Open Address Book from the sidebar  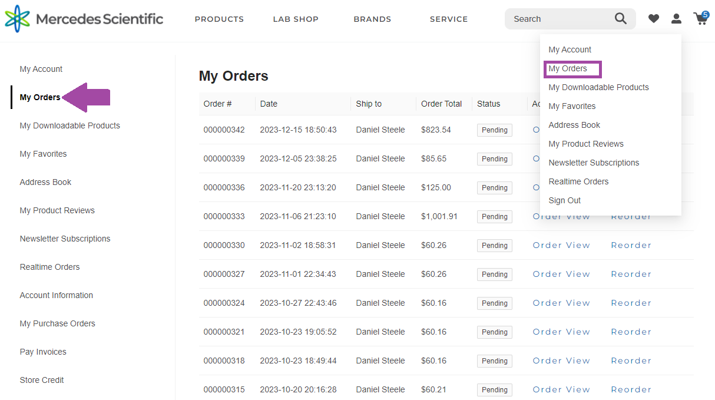pos(45,182)
